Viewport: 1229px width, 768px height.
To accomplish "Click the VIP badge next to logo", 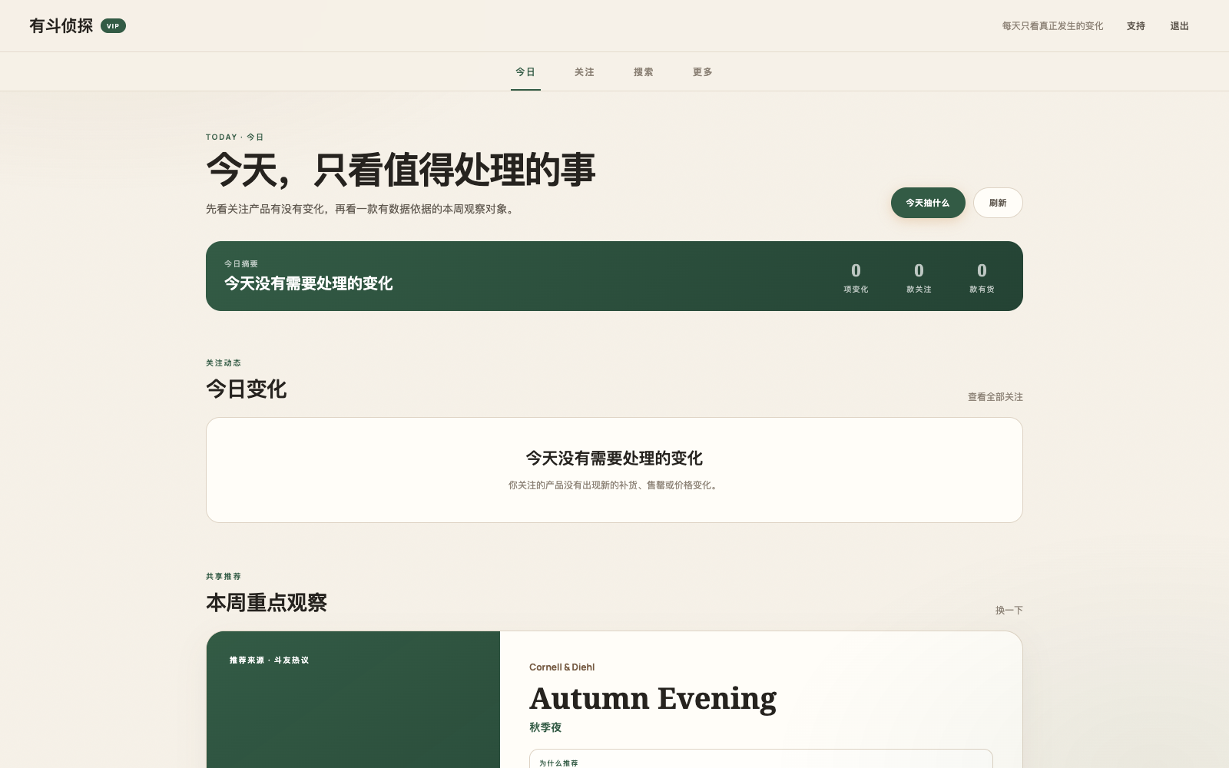I will pos(113,26).
